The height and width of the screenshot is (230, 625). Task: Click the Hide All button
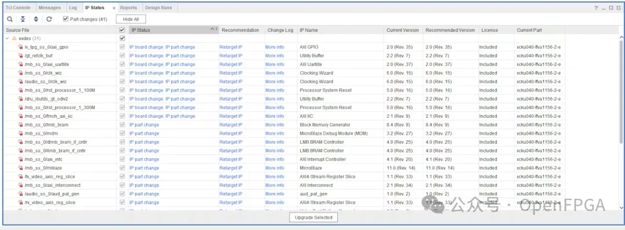click(x=131, y=19)
